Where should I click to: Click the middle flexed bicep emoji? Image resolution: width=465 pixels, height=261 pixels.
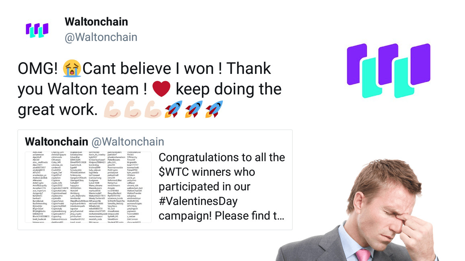pos(133,109)
